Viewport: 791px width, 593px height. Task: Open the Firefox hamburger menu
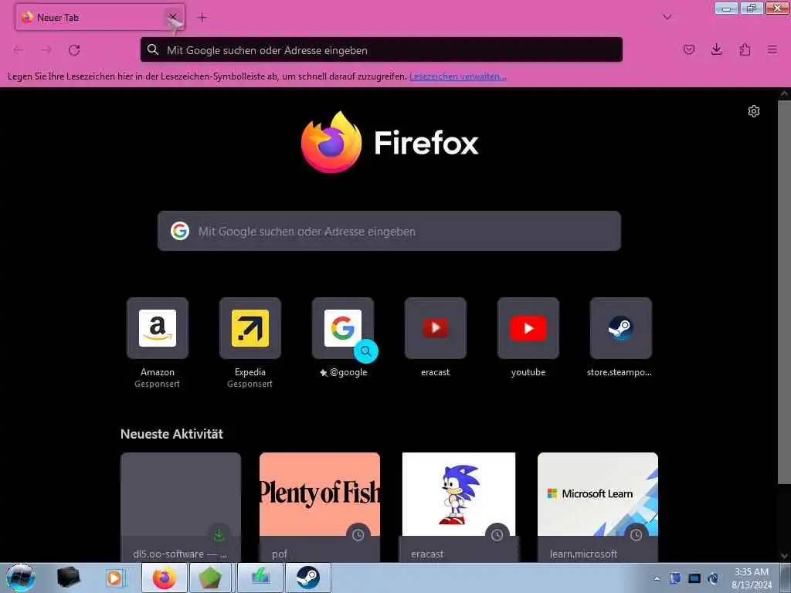[x=772, y=49]
